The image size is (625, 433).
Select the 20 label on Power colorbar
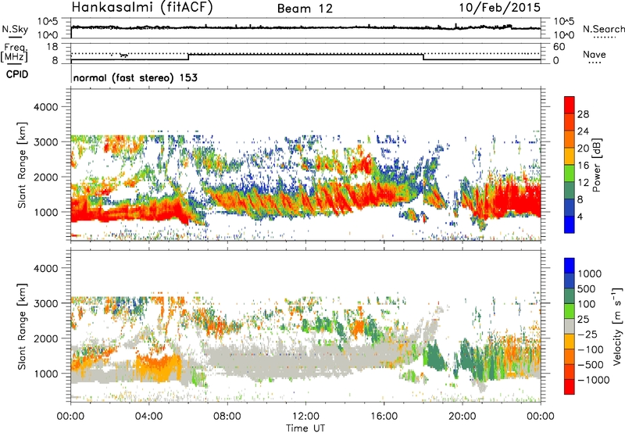[583, 149]
